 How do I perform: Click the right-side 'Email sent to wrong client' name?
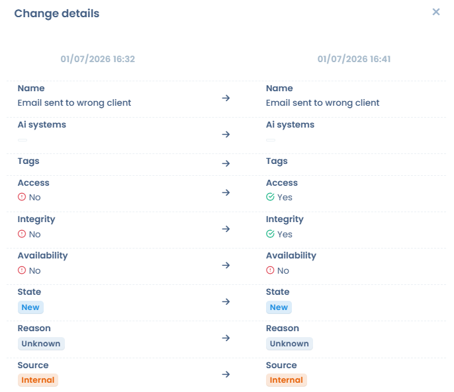[x=322, y=103]
